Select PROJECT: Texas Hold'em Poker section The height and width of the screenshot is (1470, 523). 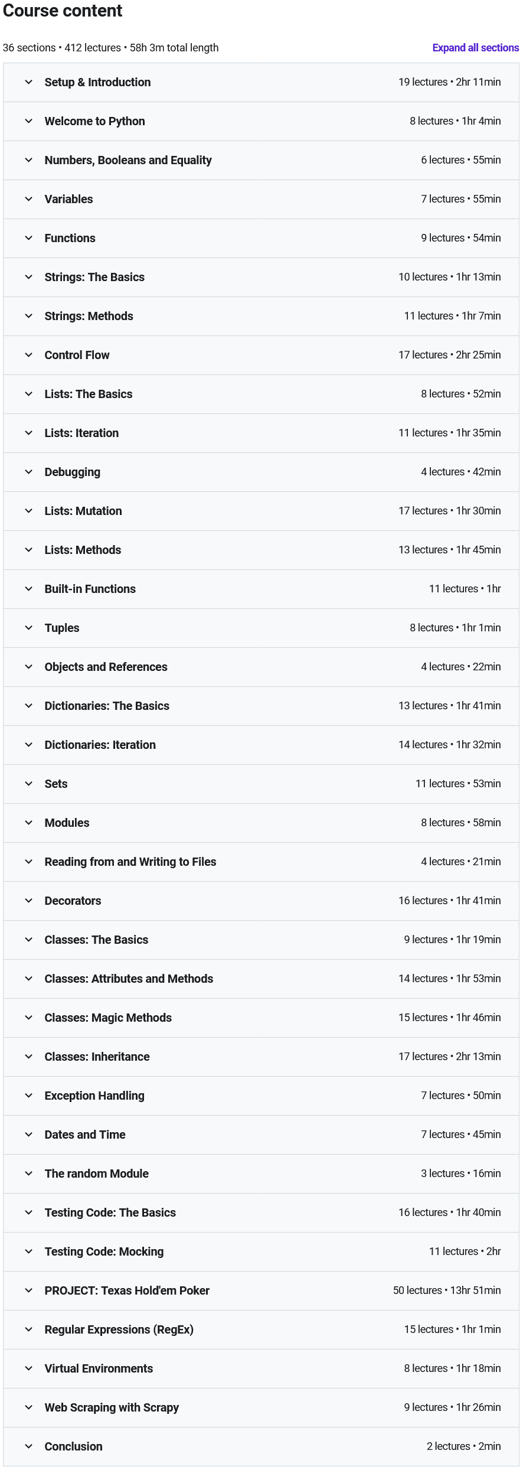(x=127, y=1290)
